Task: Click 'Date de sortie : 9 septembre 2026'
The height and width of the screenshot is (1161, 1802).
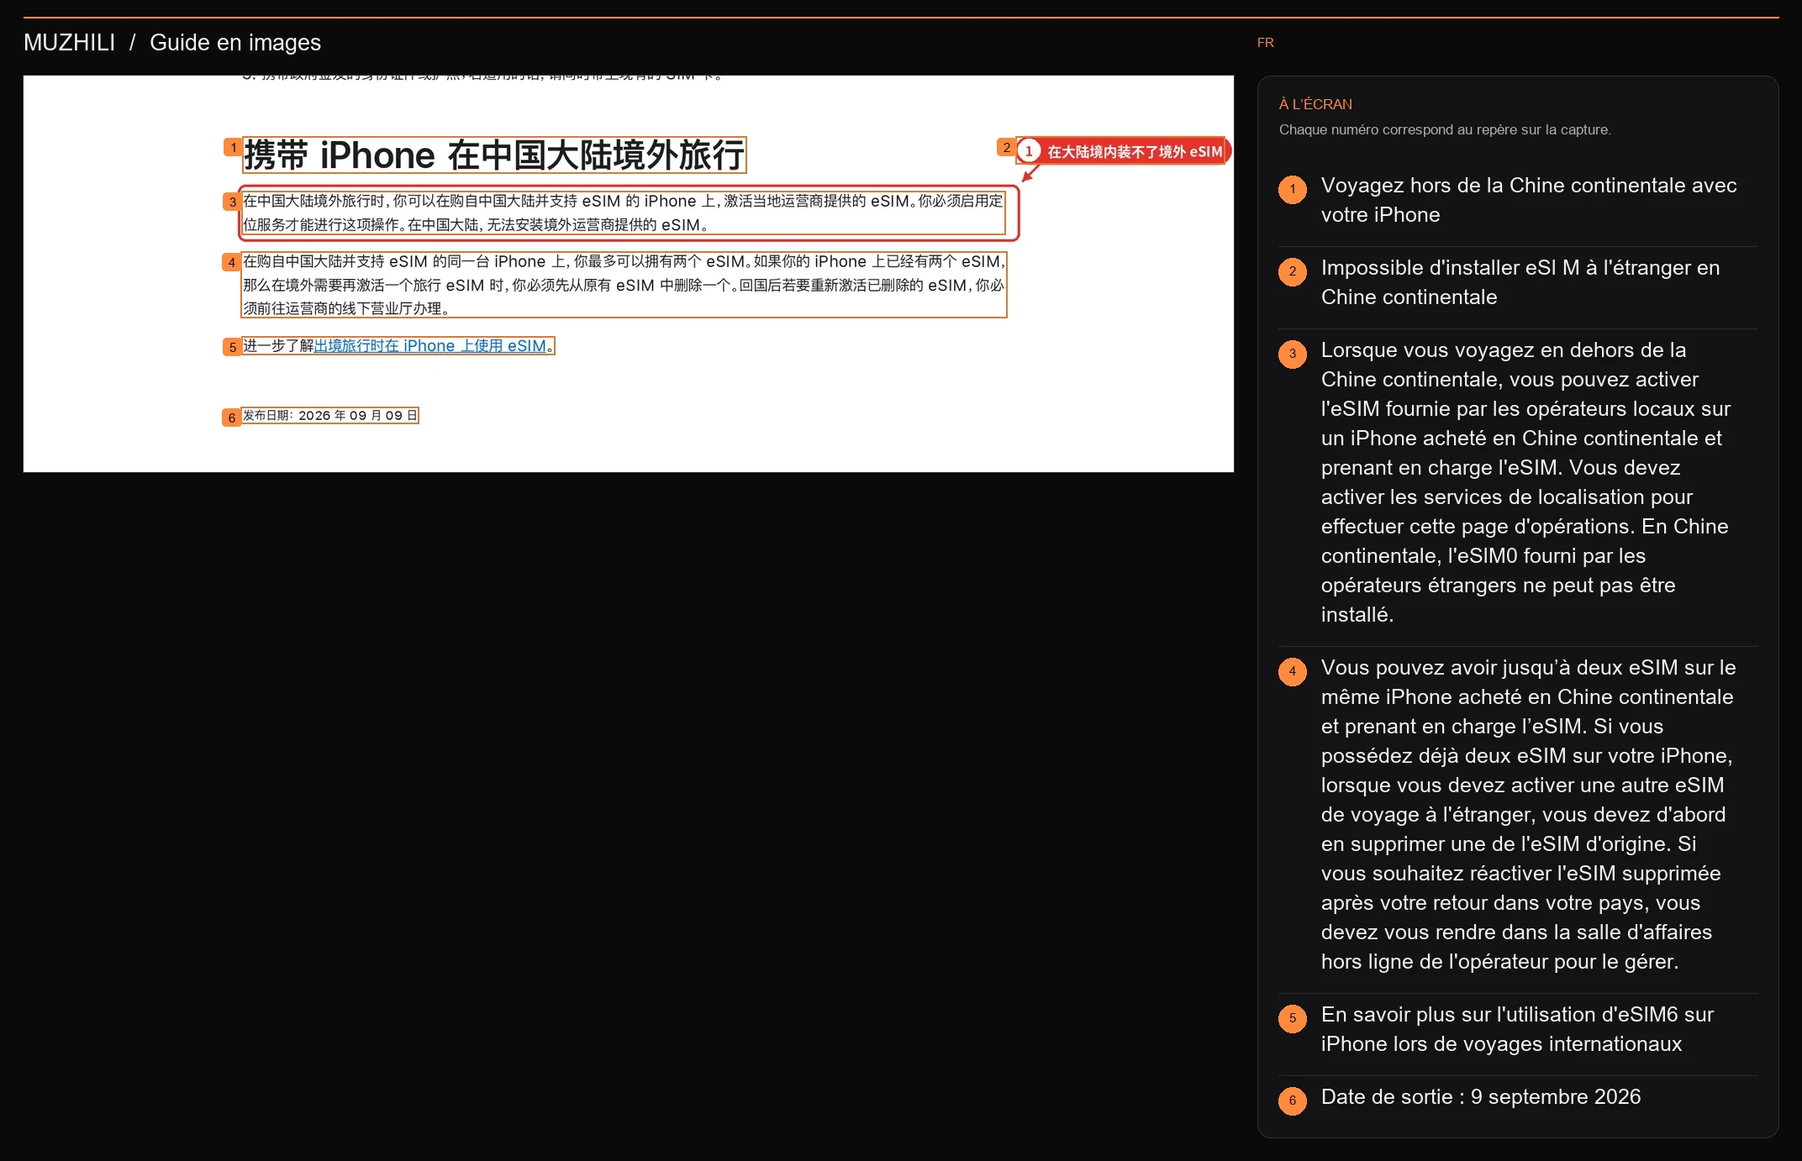Action: [1481, 1097]
